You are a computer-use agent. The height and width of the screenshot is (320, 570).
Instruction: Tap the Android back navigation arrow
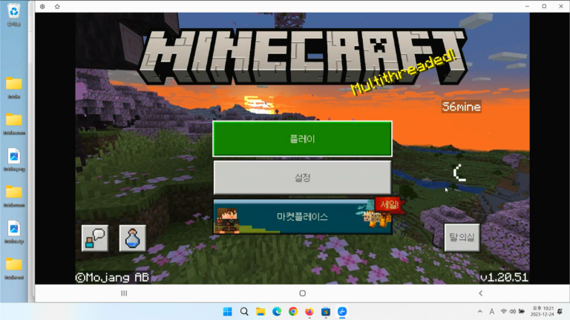[480, 293]
